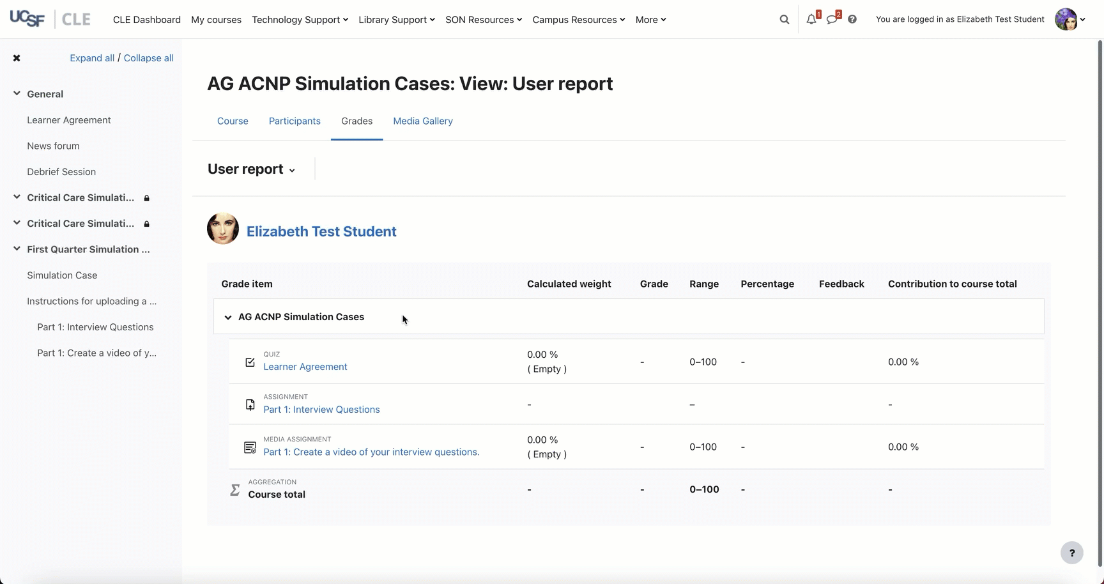Switch to the Participants tab
The width and height of the screenshot is (1104, 584).
click(295, 121)
